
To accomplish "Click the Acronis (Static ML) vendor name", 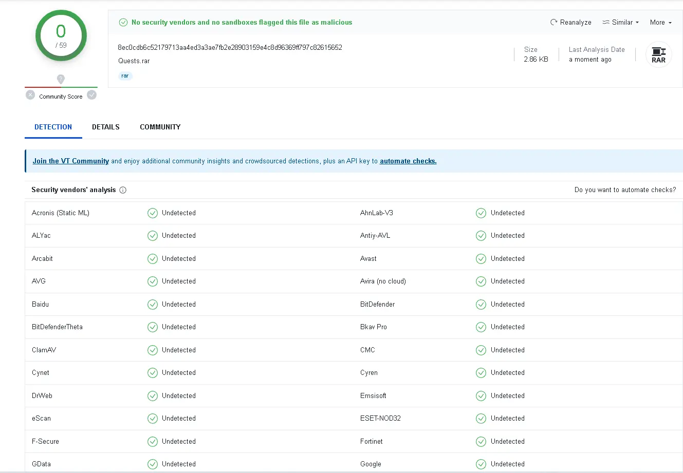I will point(61,213).
